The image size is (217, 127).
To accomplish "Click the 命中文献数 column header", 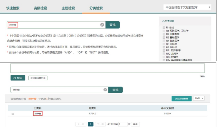I will pos(167,108).
